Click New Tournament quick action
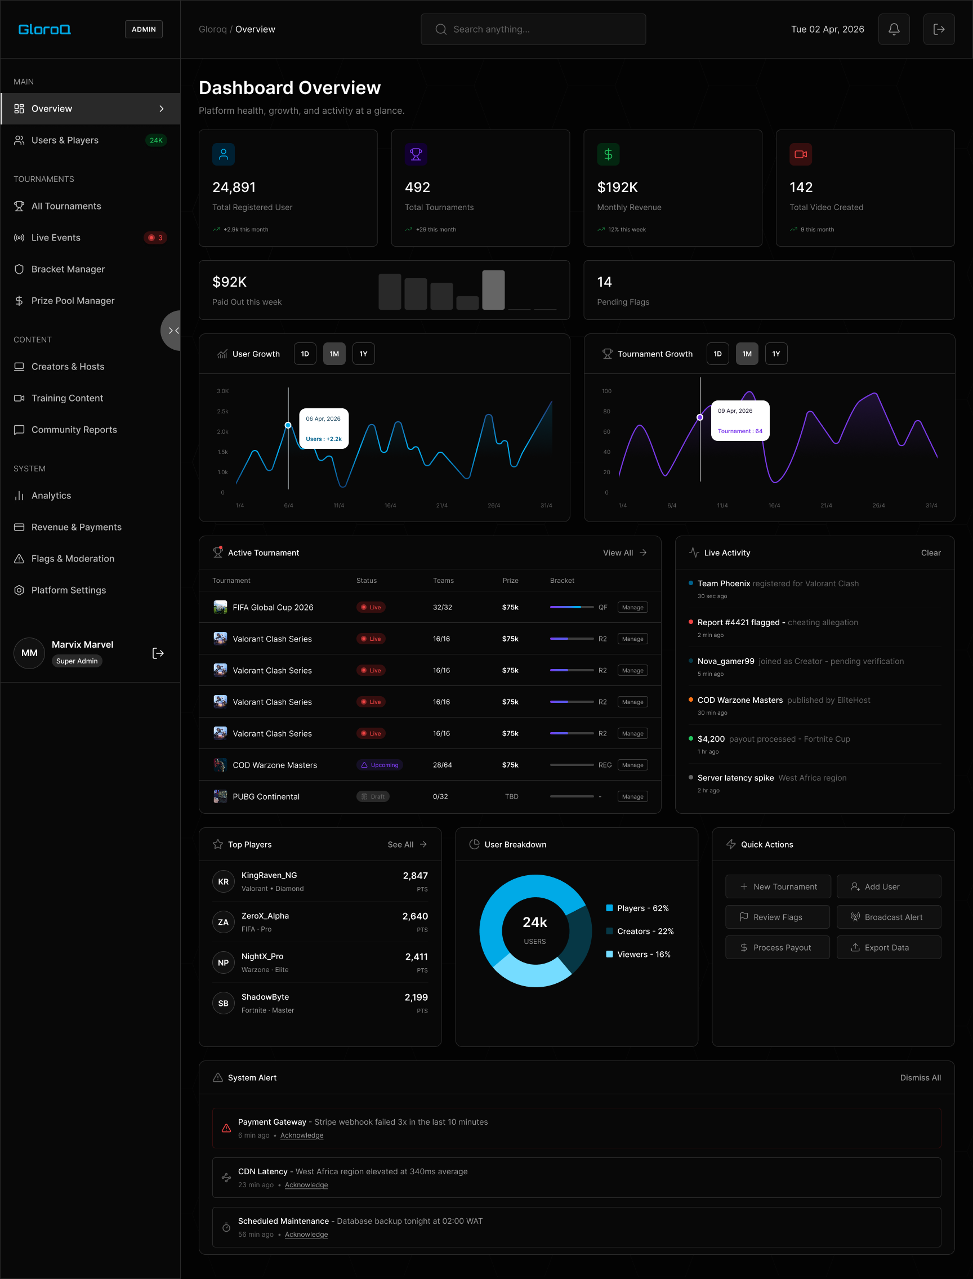This screenshot has width=973, height=1279. pyautogui.click(x=778, y=887)
